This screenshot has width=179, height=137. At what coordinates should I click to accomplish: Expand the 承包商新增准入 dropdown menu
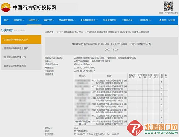pyautogui.click(x=89, y=20)
